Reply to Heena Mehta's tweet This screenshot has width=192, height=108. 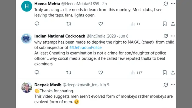coord(37,24)
